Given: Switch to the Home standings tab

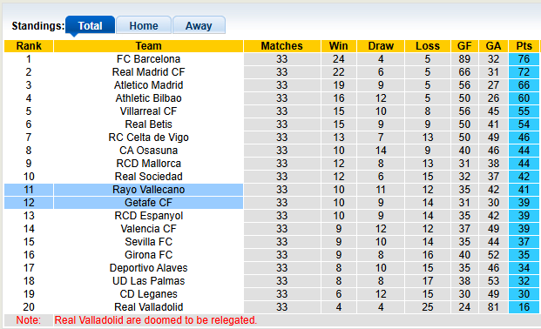Looking at the screenshot, I should (144, 25).
